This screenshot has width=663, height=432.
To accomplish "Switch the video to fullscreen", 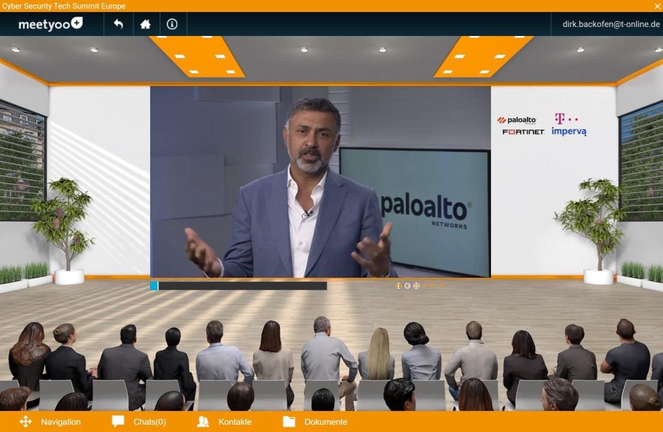I will pos(416,286).
